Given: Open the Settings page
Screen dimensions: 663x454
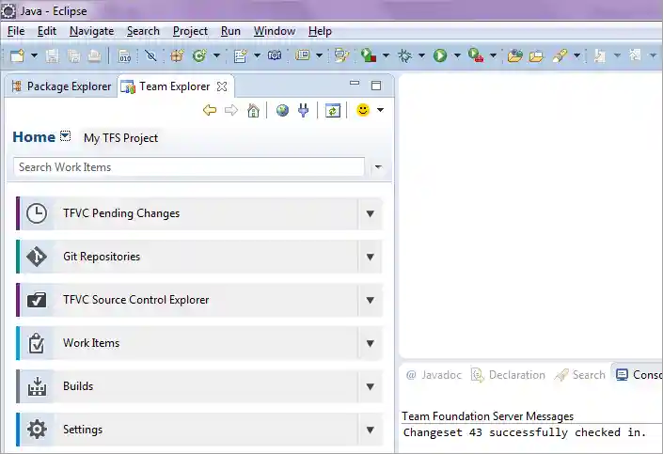Looking at the screenshot, I should 187,430.
